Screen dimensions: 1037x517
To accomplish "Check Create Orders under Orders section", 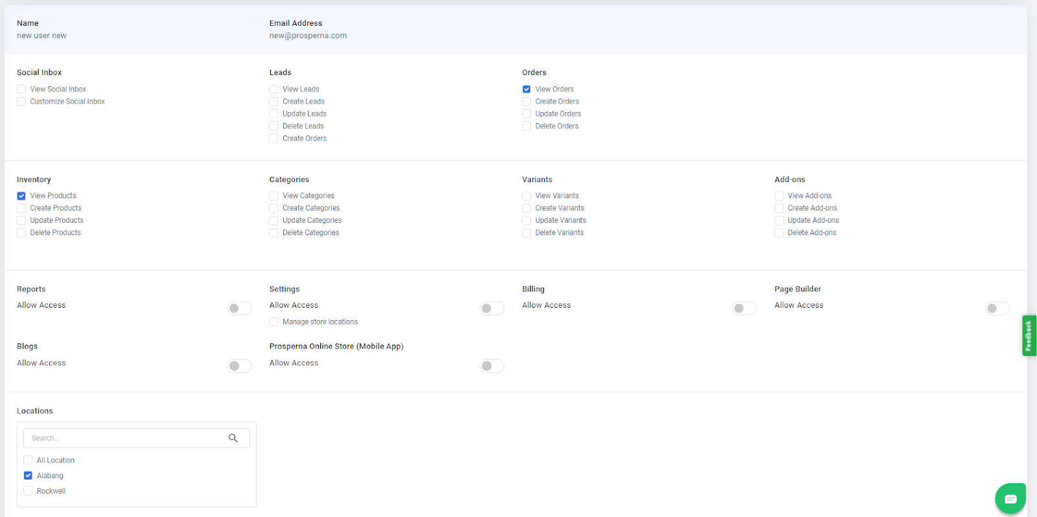I will [526, 102].
